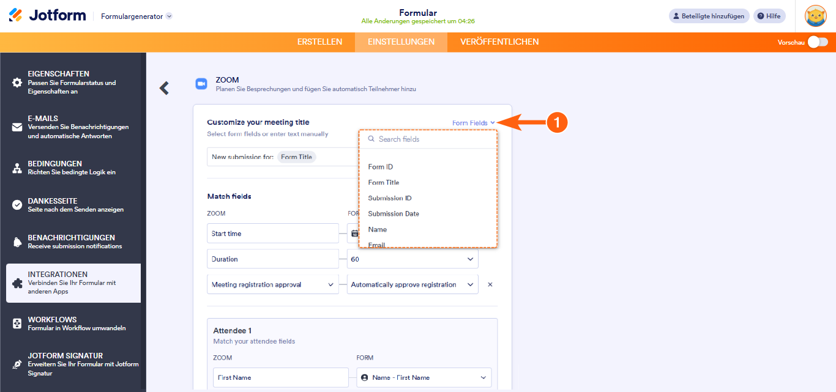Viewport: 836px width, 392px height.
Task: Open Bedingungen conditional logic icon
Action: pyautogui.click(x=17, y=168)
